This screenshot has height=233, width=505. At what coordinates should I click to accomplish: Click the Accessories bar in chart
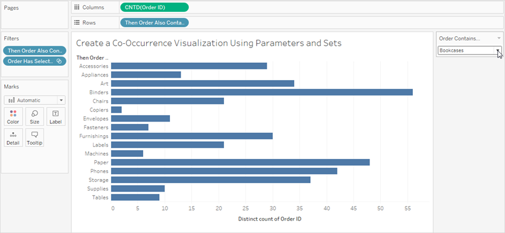[x=189, y=66]
